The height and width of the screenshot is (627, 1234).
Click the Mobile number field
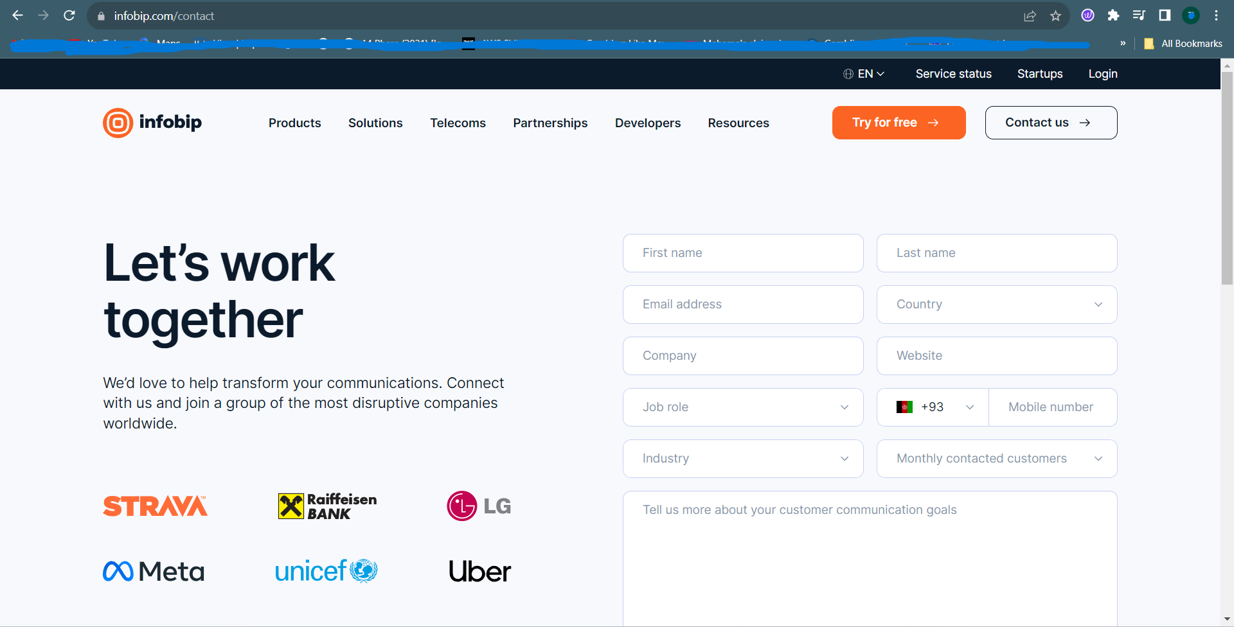(1053, 407)
